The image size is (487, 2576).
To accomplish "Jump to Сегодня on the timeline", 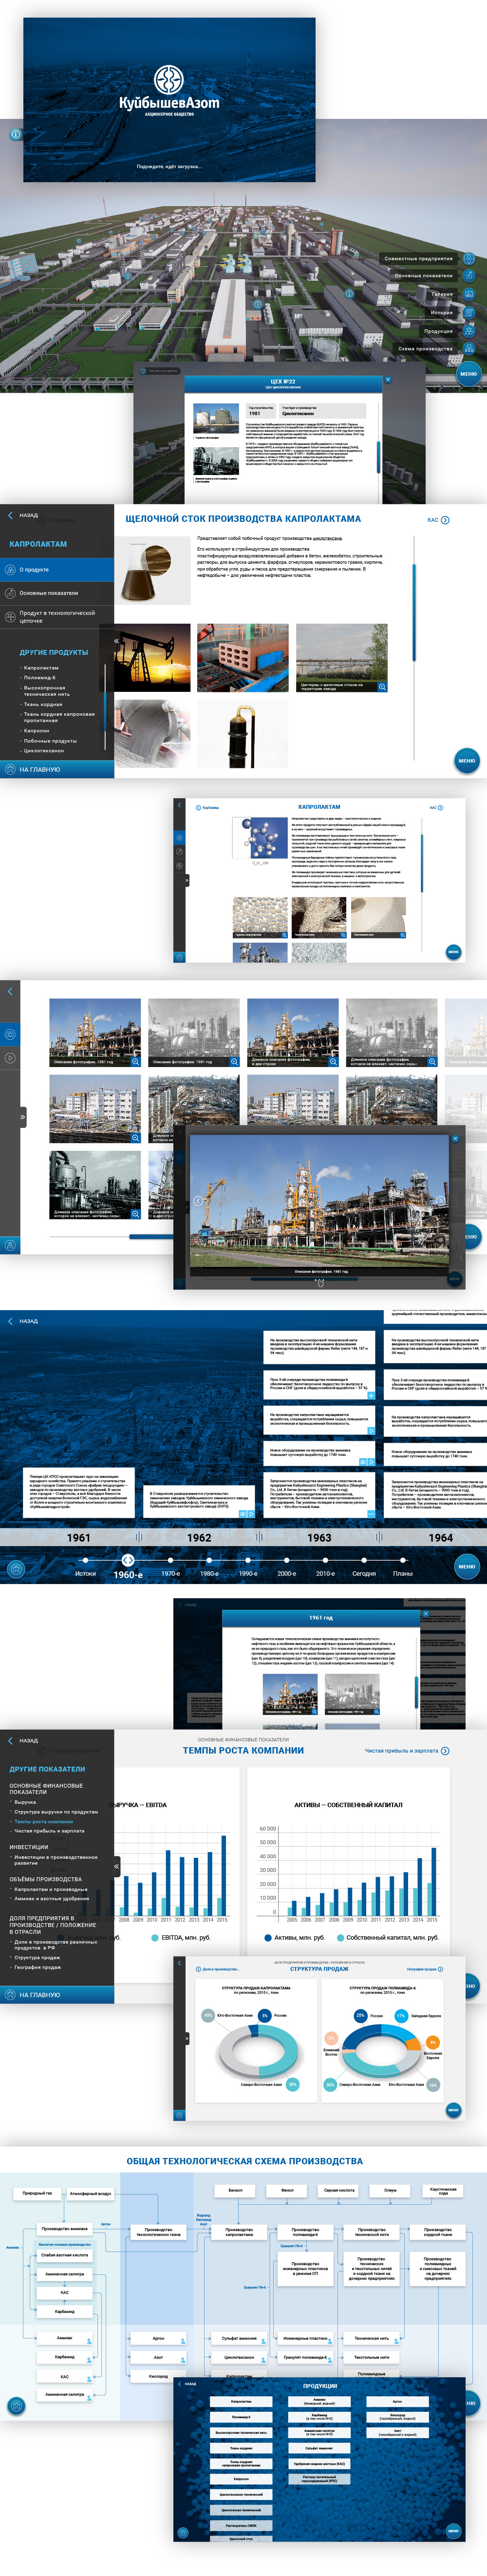I will 364,1560.
